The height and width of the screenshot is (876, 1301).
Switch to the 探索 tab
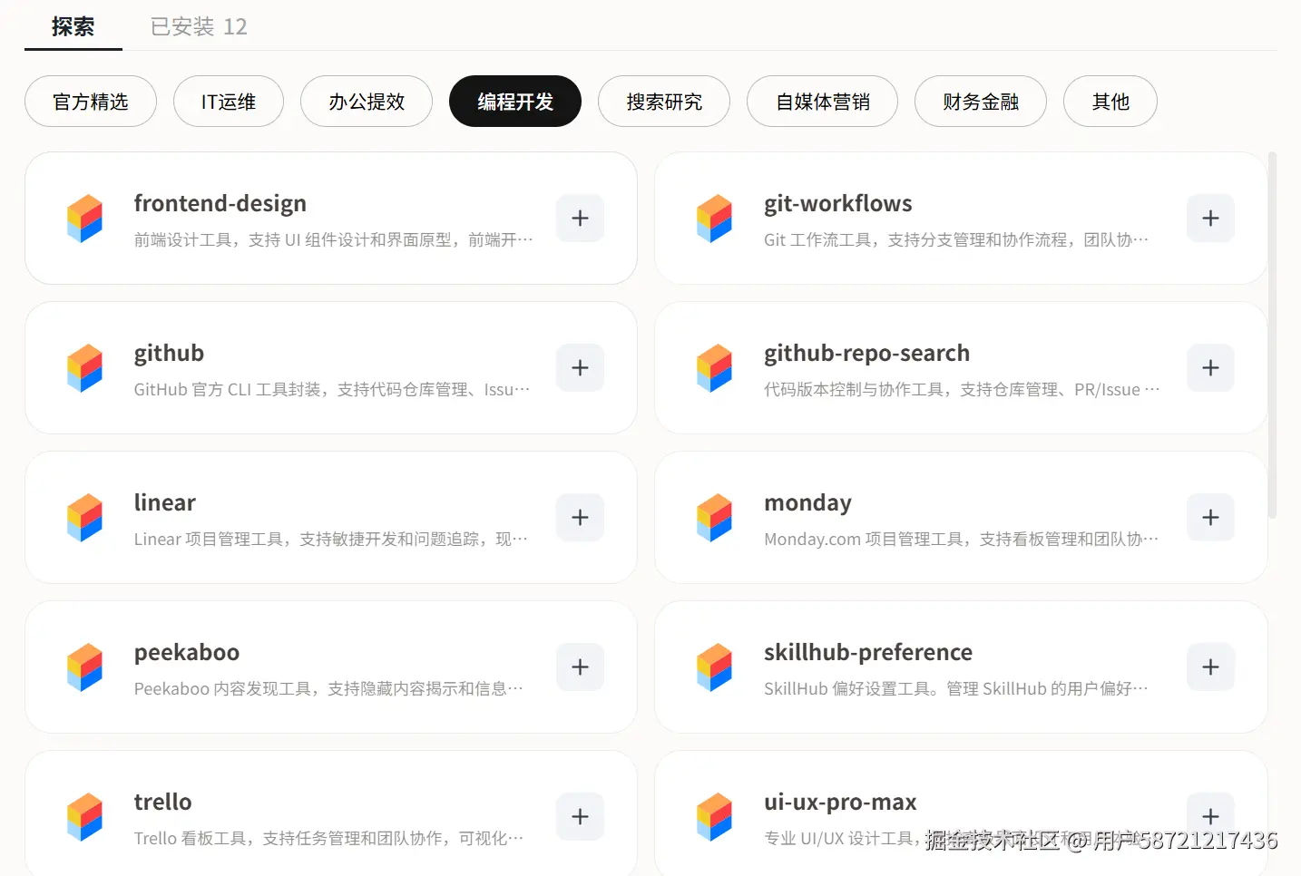[73, 26]
